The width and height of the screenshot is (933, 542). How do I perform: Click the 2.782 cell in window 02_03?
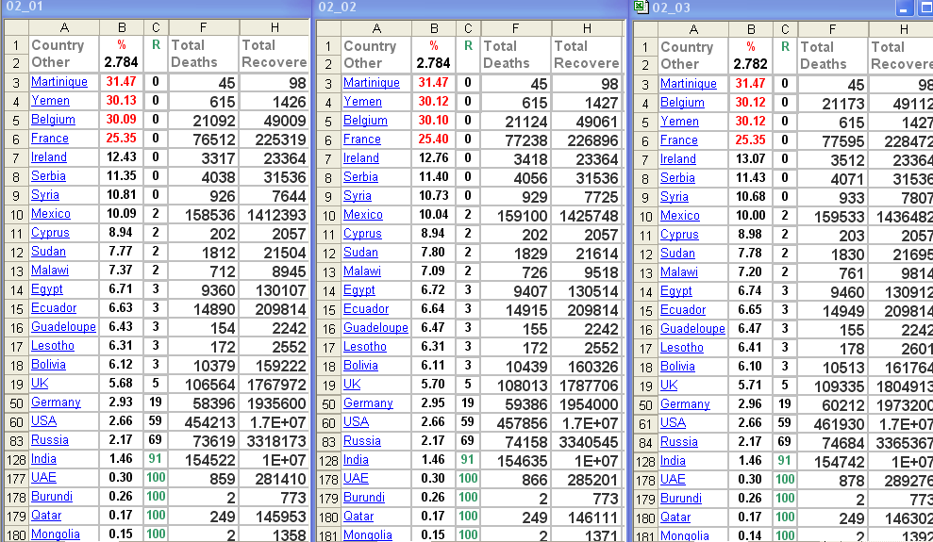[x=750, y=64]
